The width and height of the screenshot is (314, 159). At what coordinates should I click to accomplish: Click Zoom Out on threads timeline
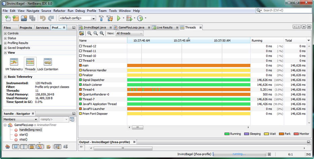tap(95, 34)
